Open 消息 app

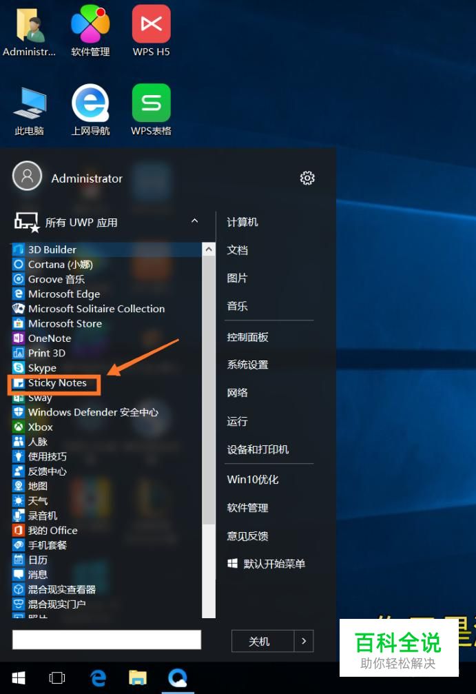point(106,575)
